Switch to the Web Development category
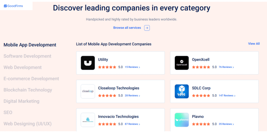267x133 pixels. 23,67
